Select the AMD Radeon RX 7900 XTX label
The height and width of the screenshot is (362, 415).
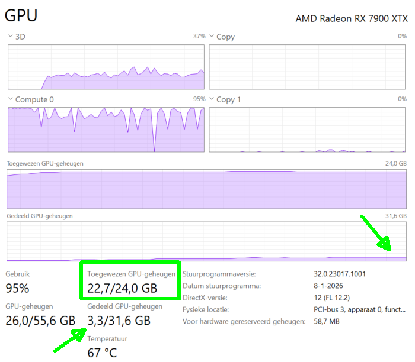pyautogui.click(x=352, y=19)
